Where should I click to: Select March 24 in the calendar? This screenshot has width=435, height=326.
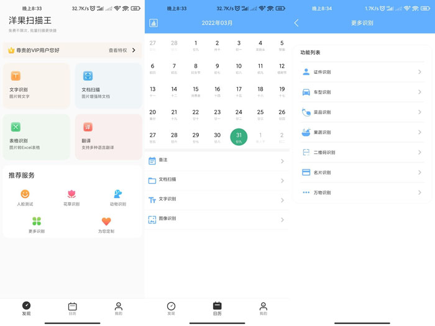point(239,114)
